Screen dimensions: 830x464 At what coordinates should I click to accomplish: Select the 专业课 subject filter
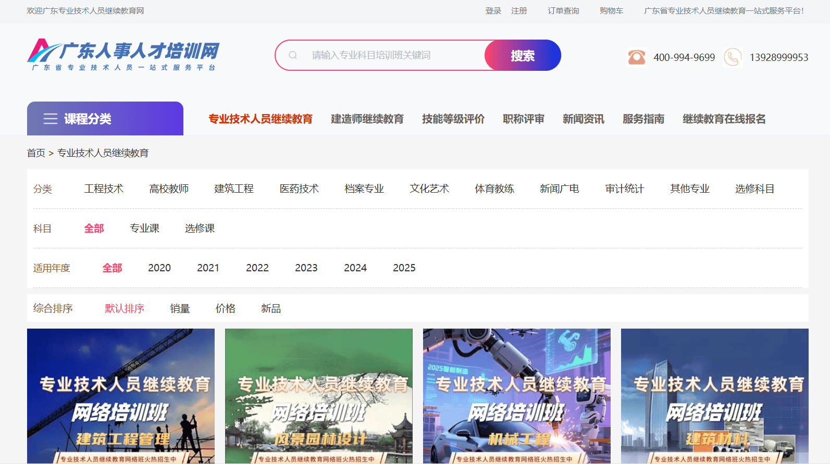[144, 229]
